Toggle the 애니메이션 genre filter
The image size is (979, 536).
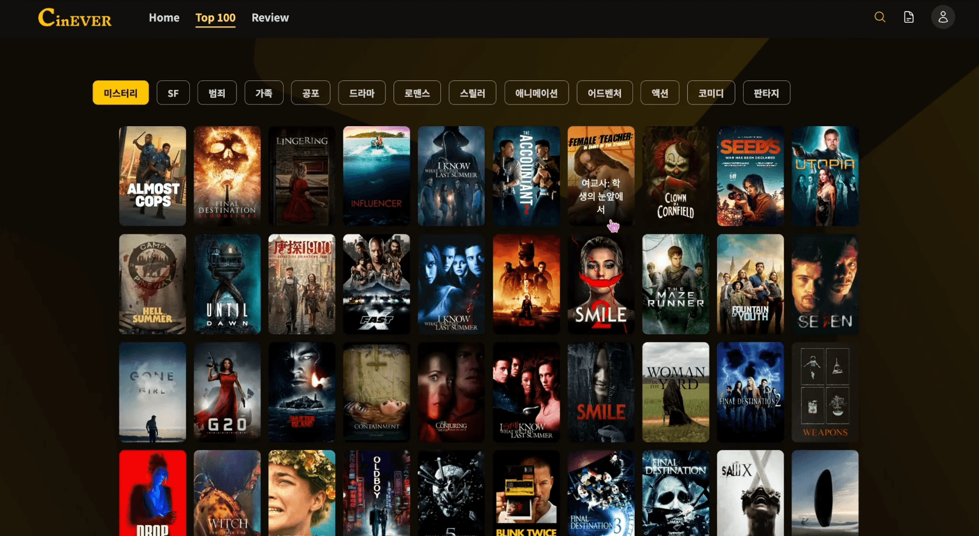[536, 92]
